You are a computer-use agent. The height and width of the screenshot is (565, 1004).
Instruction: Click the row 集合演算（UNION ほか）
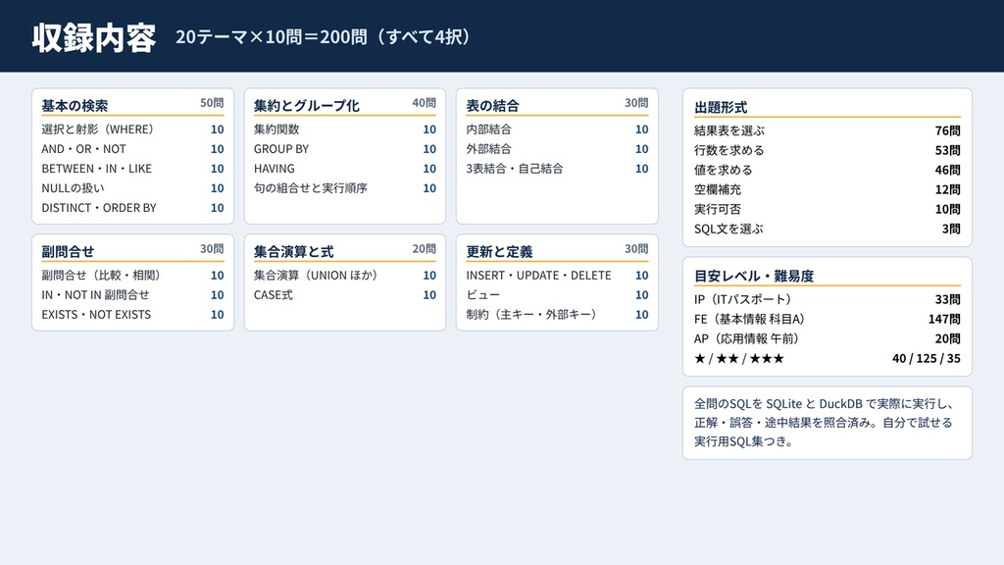[344, 276]
